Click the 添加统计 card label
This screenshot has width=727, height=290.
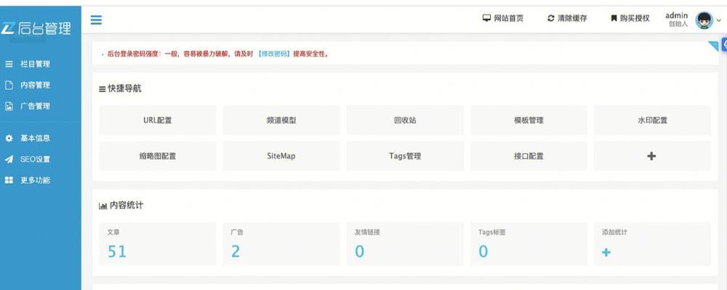pyautogui.click(x=614, y=232)
